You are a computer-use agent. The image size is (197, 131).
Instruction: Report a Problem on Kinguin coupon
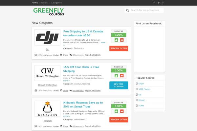[93, 126]
